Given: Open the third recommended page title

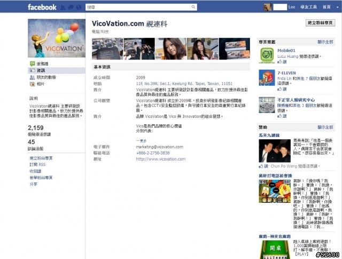Looking at the screenshot, I should tap(296, 100).
